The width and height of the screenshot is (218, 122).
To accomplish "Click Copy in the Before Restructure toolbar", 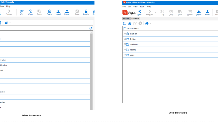I will coord(31,12).
